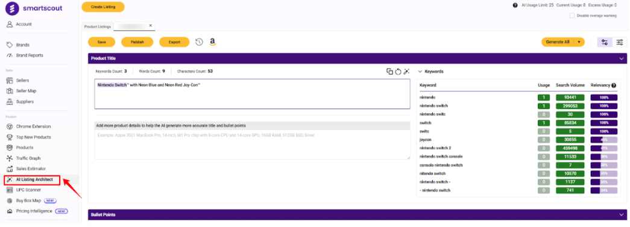
Task: Open Brand Reports in sidebar
Action: point(30,55)
